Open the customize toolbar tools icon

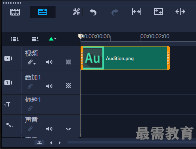click(x=77, y=12)
